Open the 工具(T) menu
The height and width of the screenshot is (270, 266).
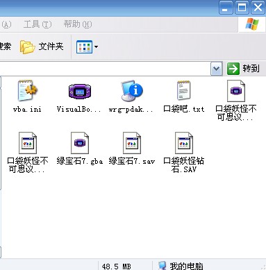38,24
